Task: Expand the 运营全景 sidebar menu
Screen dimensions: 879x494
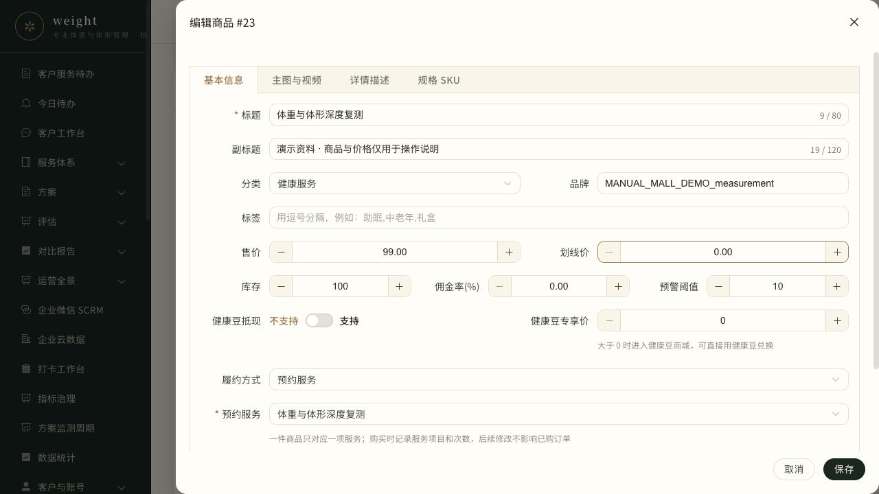Action: click(122, 281)
